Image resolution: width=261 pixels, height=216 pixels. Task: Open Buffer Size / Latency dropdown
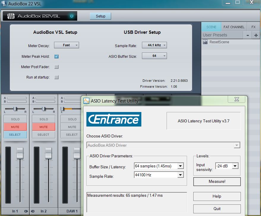click(159, 166)
